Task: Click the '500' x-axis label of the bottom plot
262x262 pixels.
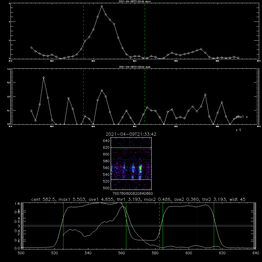Action: pyautogui.click(x=21, y=253)
